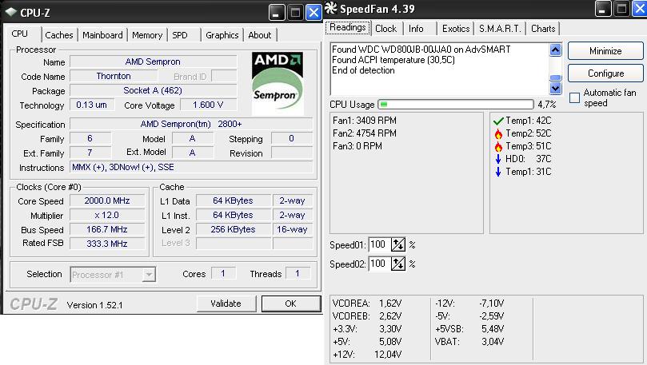
Task: Select the CPU tab in CPU-Z
Action: [20, 34]
